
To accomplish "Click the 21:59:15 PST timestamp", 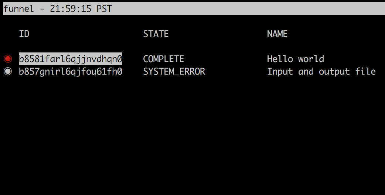I will click(81, 8).
